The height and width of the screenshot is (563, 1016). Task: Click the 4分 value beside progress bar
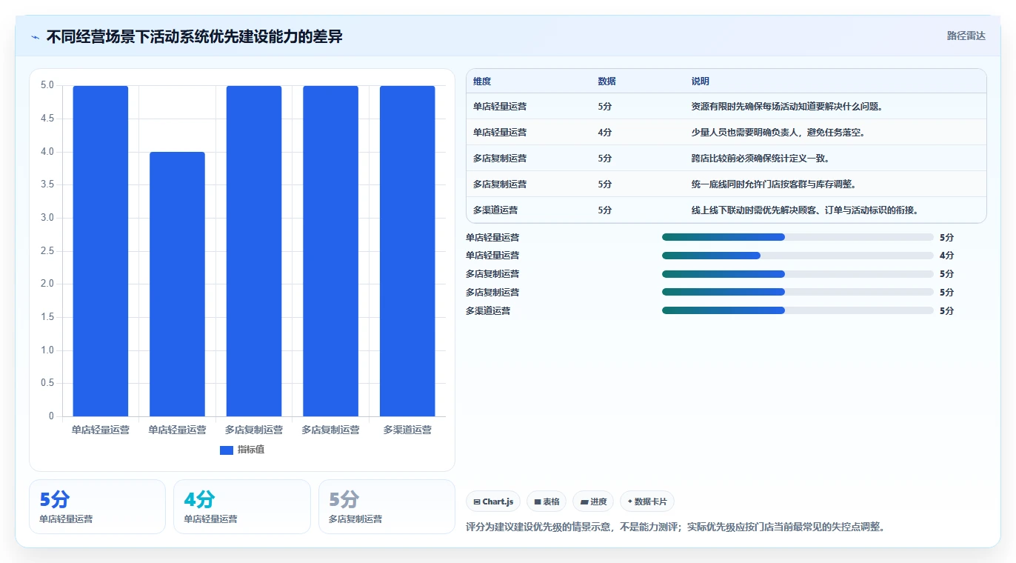[x=946, y=256]
